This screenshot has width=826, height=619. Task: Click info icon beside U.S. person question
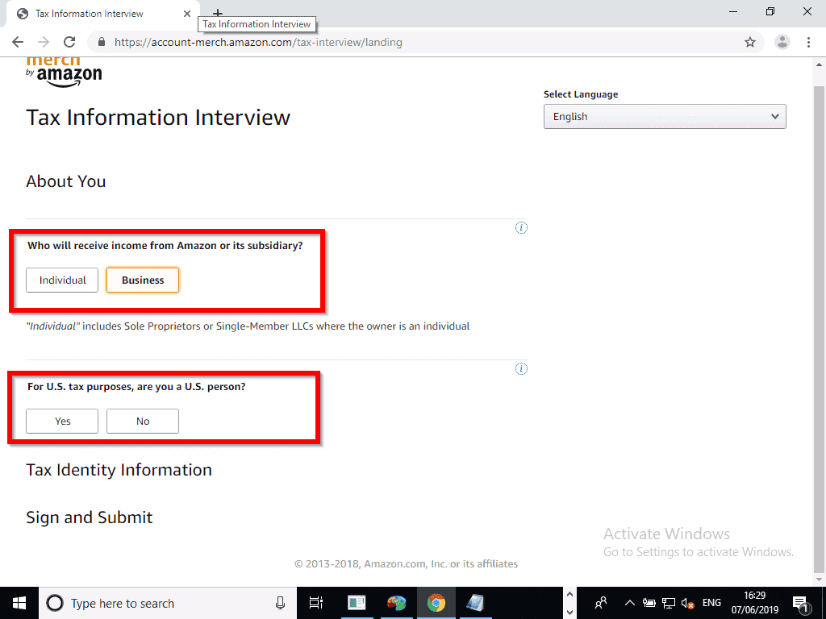tap(521, 368)
